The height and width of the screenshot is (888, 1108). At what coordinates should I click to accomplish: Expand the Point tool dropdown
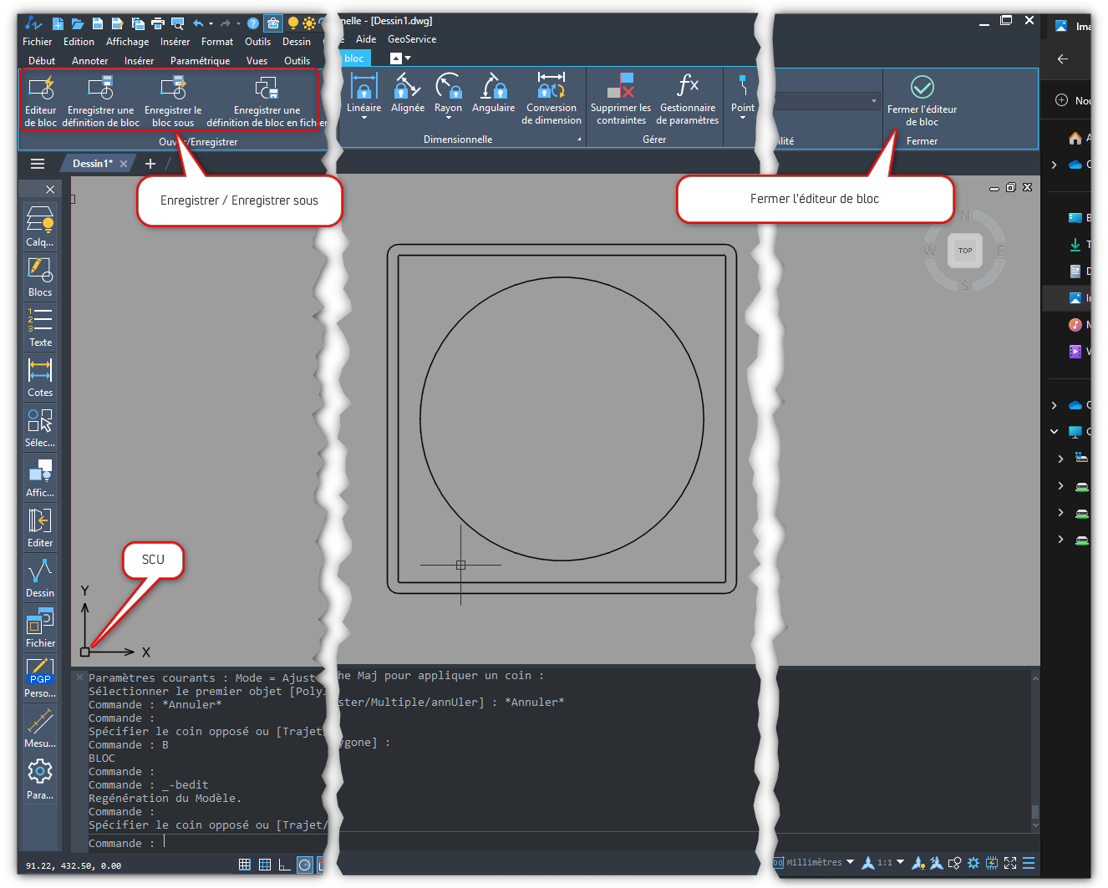point(743,118)
